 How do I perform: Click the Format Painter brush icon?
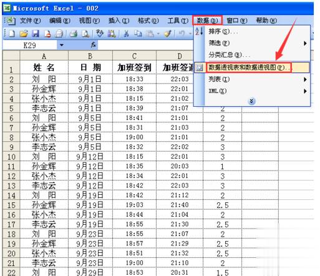pyautogui.click(x=168, y=34)
